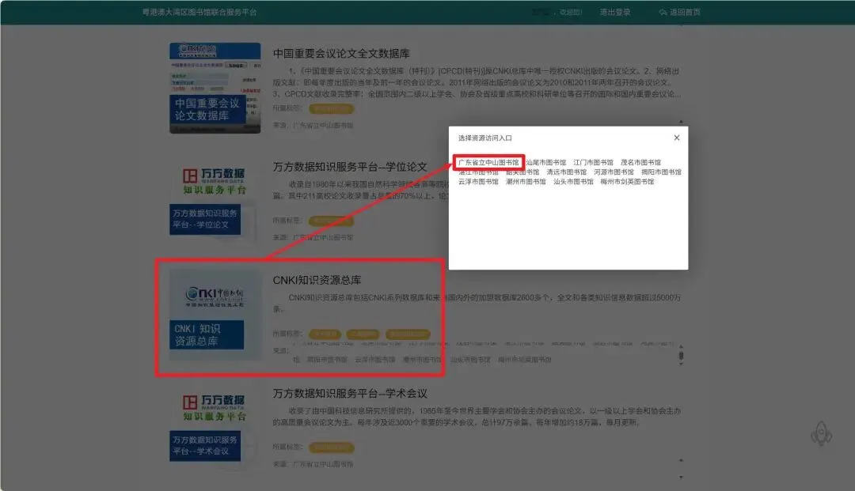
Task: Choose 潮州市图书馆 in the access dialog
Action: 526,182
